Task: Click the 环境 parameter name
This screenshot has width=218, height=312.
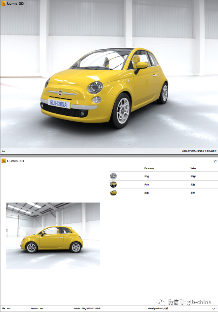Action: coord(146,176)
